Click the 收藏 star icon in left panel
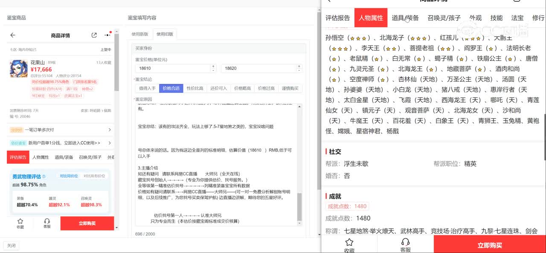Screen dimensions: 546x253 coord(20,221)
